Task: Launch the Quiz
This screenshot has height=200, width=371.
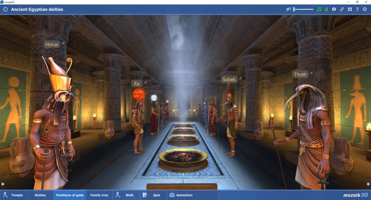Action: point(152,195)
